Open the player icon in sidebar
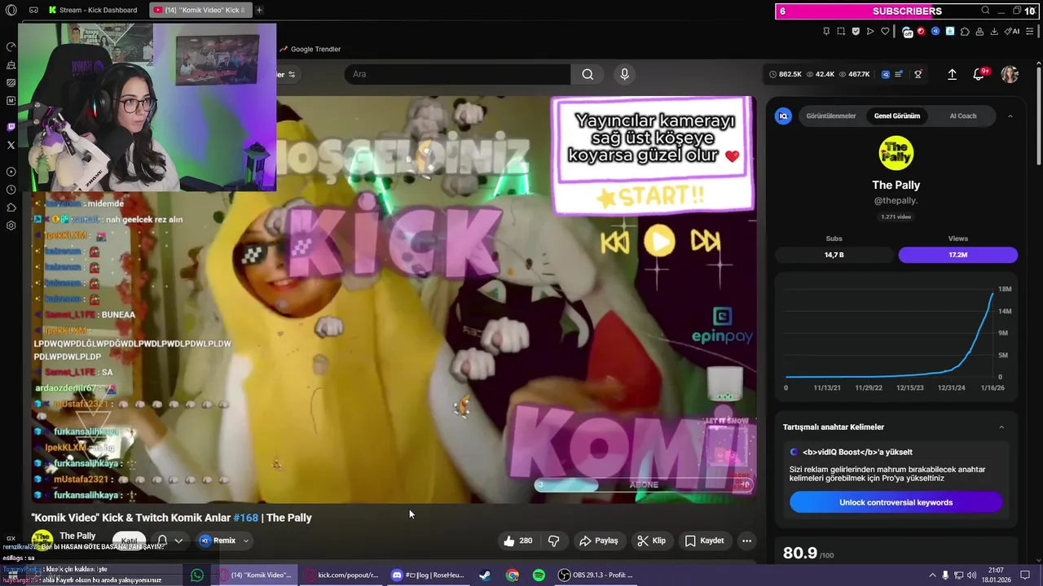1043x586 pixels. 11,172
